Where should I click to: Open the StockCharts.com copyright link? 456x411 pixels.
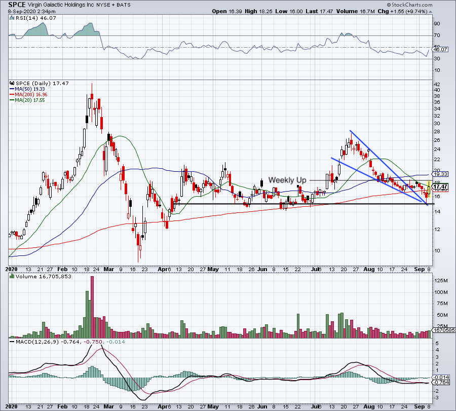[x=409, y=5]
